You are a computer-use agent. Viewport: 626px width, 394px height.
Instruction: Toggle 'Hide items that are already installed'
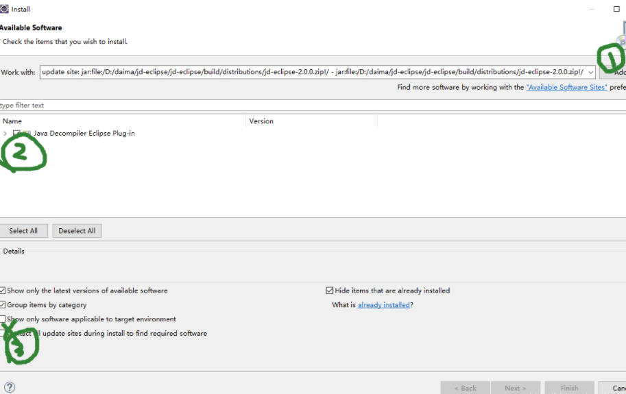tap(330, 291)
